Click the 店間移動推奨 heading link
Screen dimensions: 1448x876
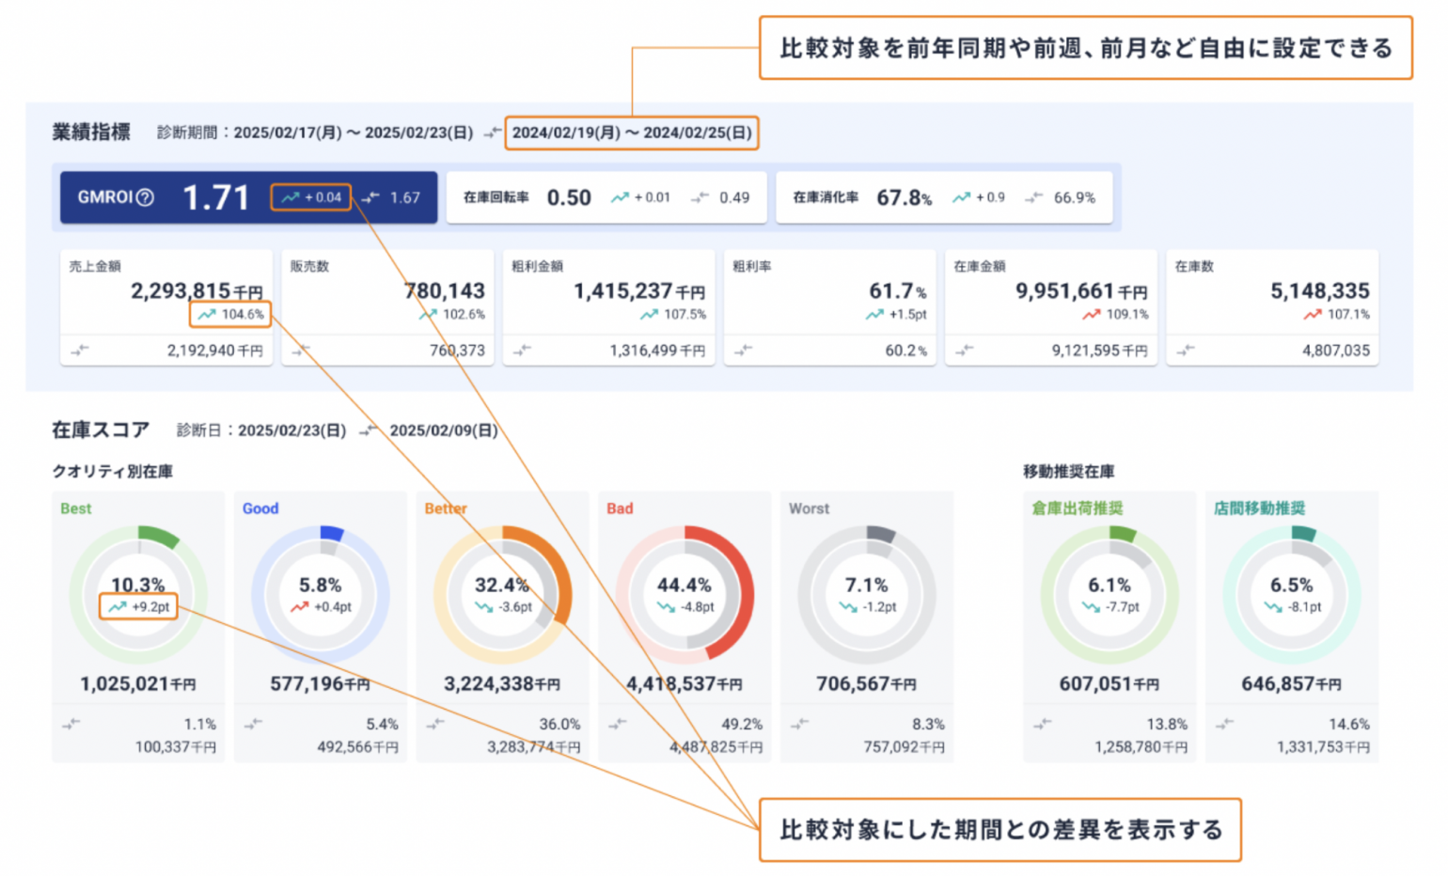1259,508
